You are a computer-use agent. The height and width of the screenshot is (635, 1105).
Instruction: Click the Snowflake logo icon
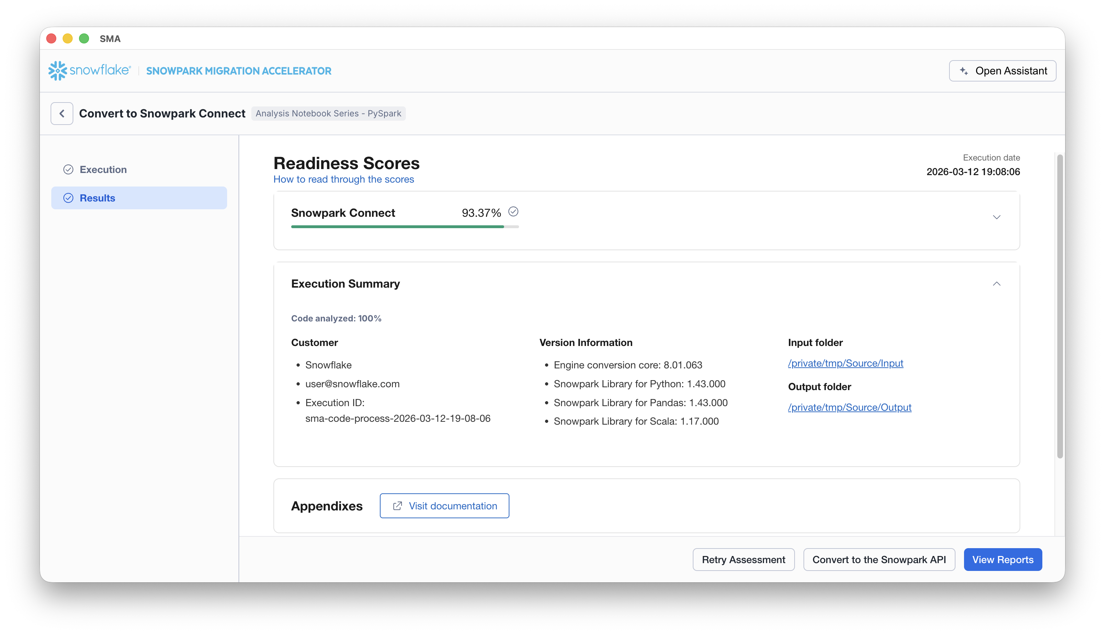pos(58,70)
